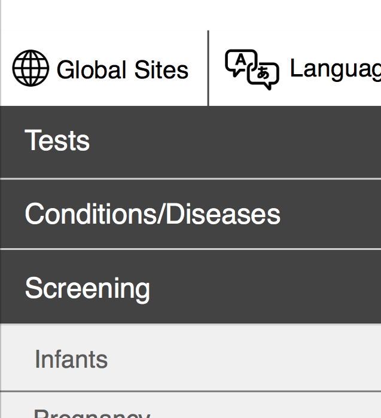Click the letter A speech bubble
This screenshot has width=381, height=418.
click(240, 63)
